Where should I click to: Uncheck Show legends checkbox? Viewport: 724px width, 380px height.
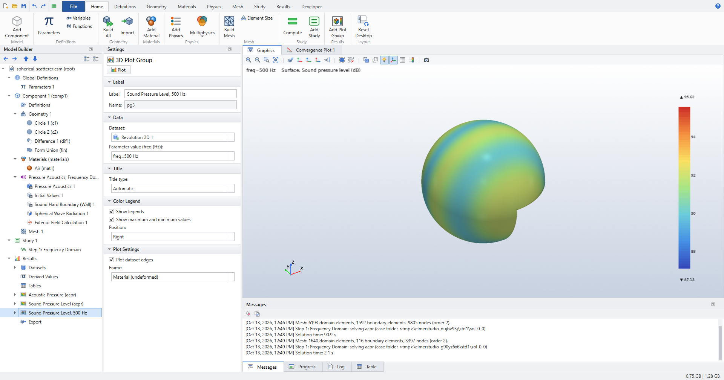pos(112,212)
